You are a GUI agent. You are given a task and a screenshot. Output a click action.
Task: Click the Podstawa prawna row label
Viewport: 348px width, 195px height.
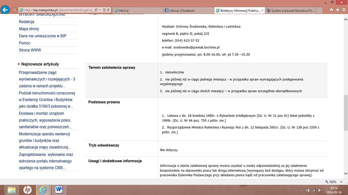[x=104, y=102]
